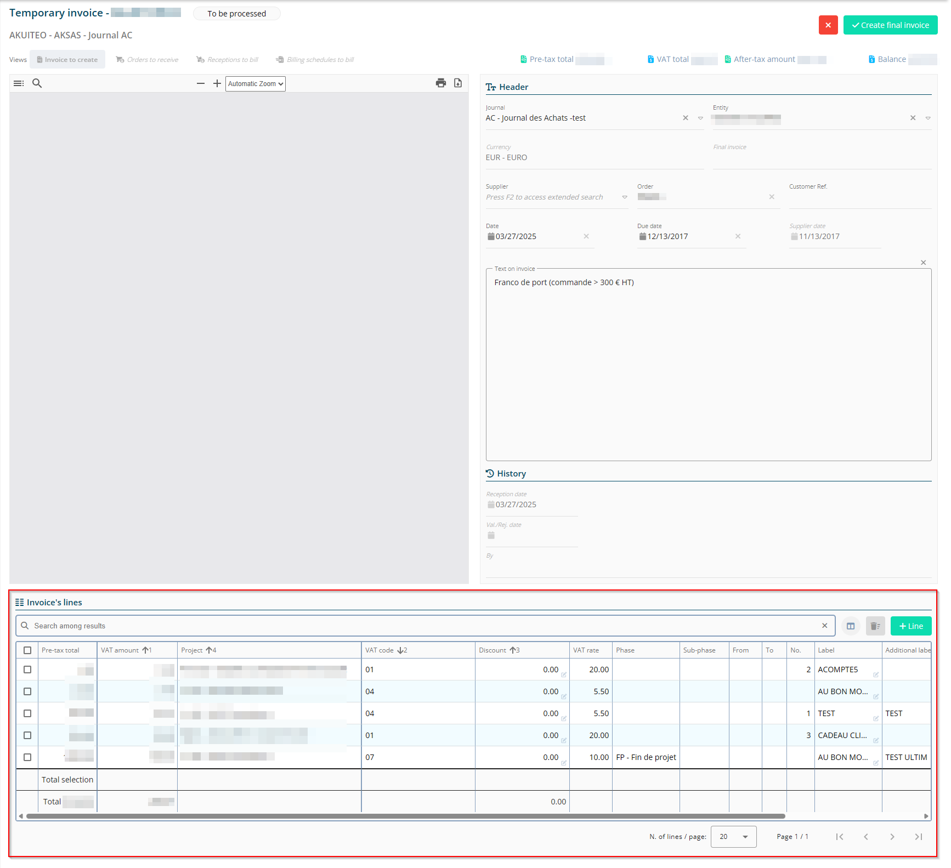Click the print icon in document viewer
The image size is (951, 868).
(440, 83)
